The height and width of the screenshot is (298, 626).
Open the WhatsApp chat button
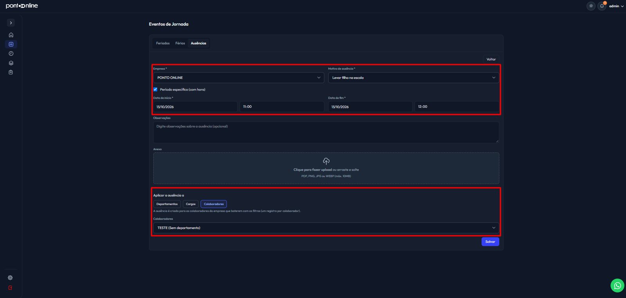[x=617, y=285]
